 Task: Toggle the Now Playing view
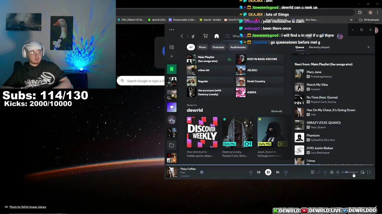(x=312, y=172)
